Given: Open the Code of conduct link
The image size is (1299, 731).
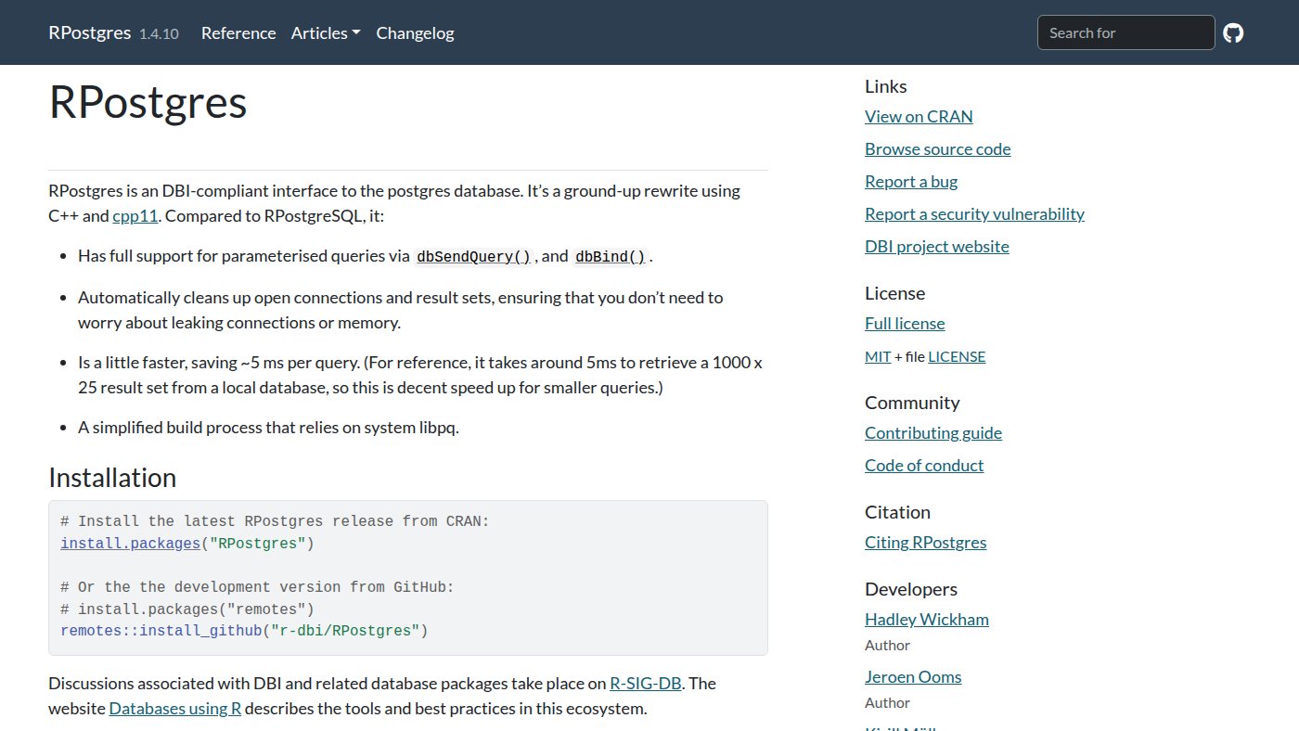Looking at the screenshot, I should click(924, 466).
